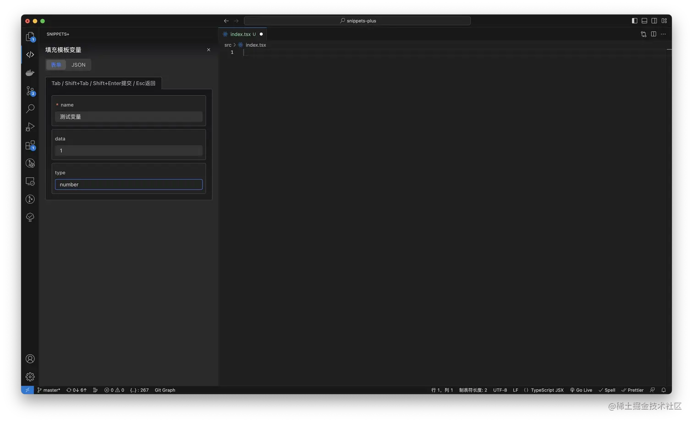Click the master* branch in status bar
Screen dimensions: 693x422
pos(49,390)
